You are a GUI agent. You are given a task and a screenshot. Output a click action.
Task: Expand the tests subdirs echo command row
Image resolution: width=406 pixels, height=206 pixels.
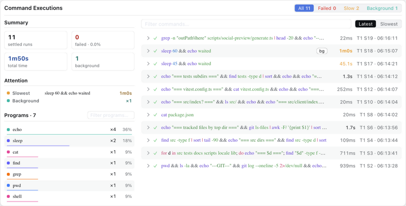(x=148, y=76)
